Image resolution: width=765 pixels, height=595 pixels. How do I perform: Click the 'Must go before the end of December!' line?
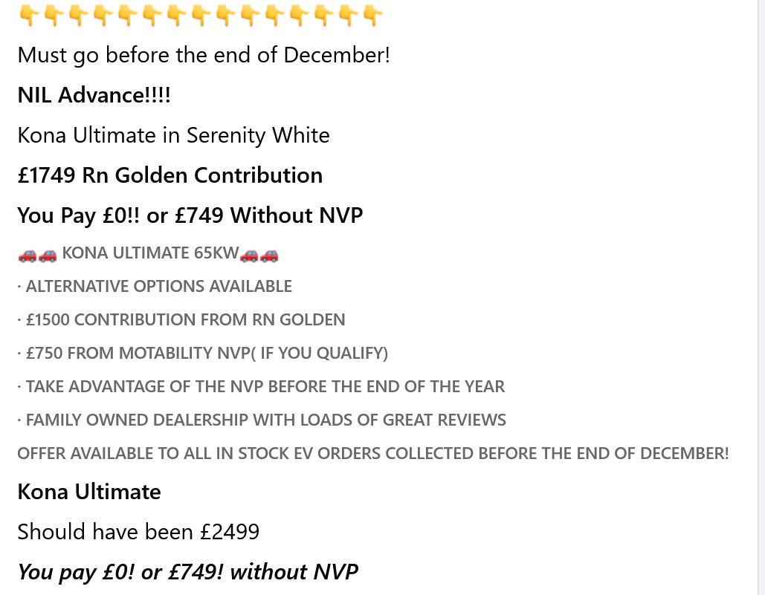[204, 55]
